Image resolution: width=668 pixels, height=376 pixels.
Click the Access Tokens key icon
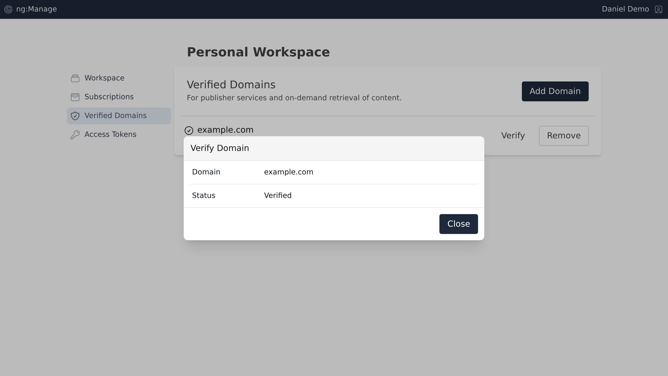pos(75,134)
